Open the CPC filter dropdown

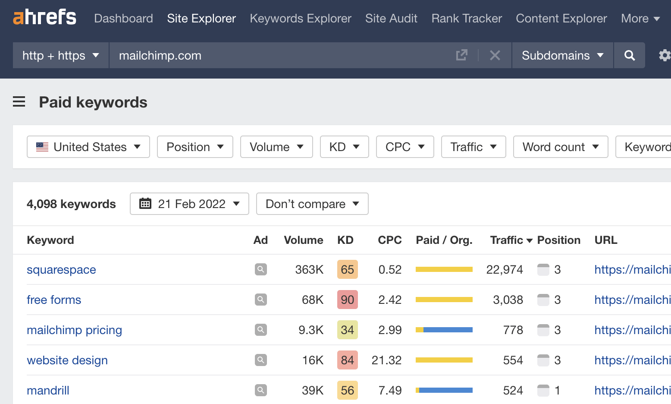click(x=405, y=147)
